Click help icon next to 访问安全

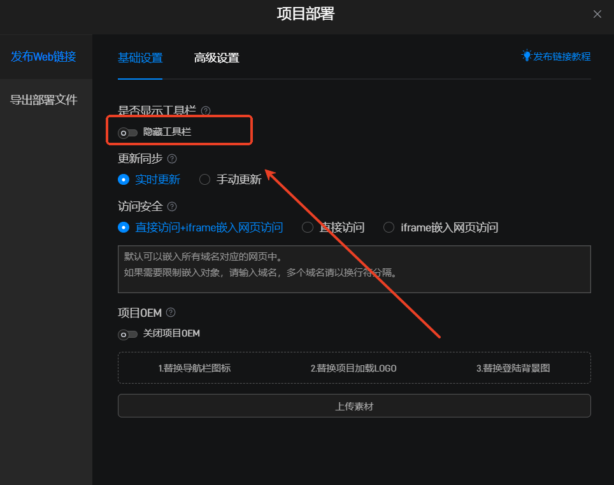(x=172, y=206)
